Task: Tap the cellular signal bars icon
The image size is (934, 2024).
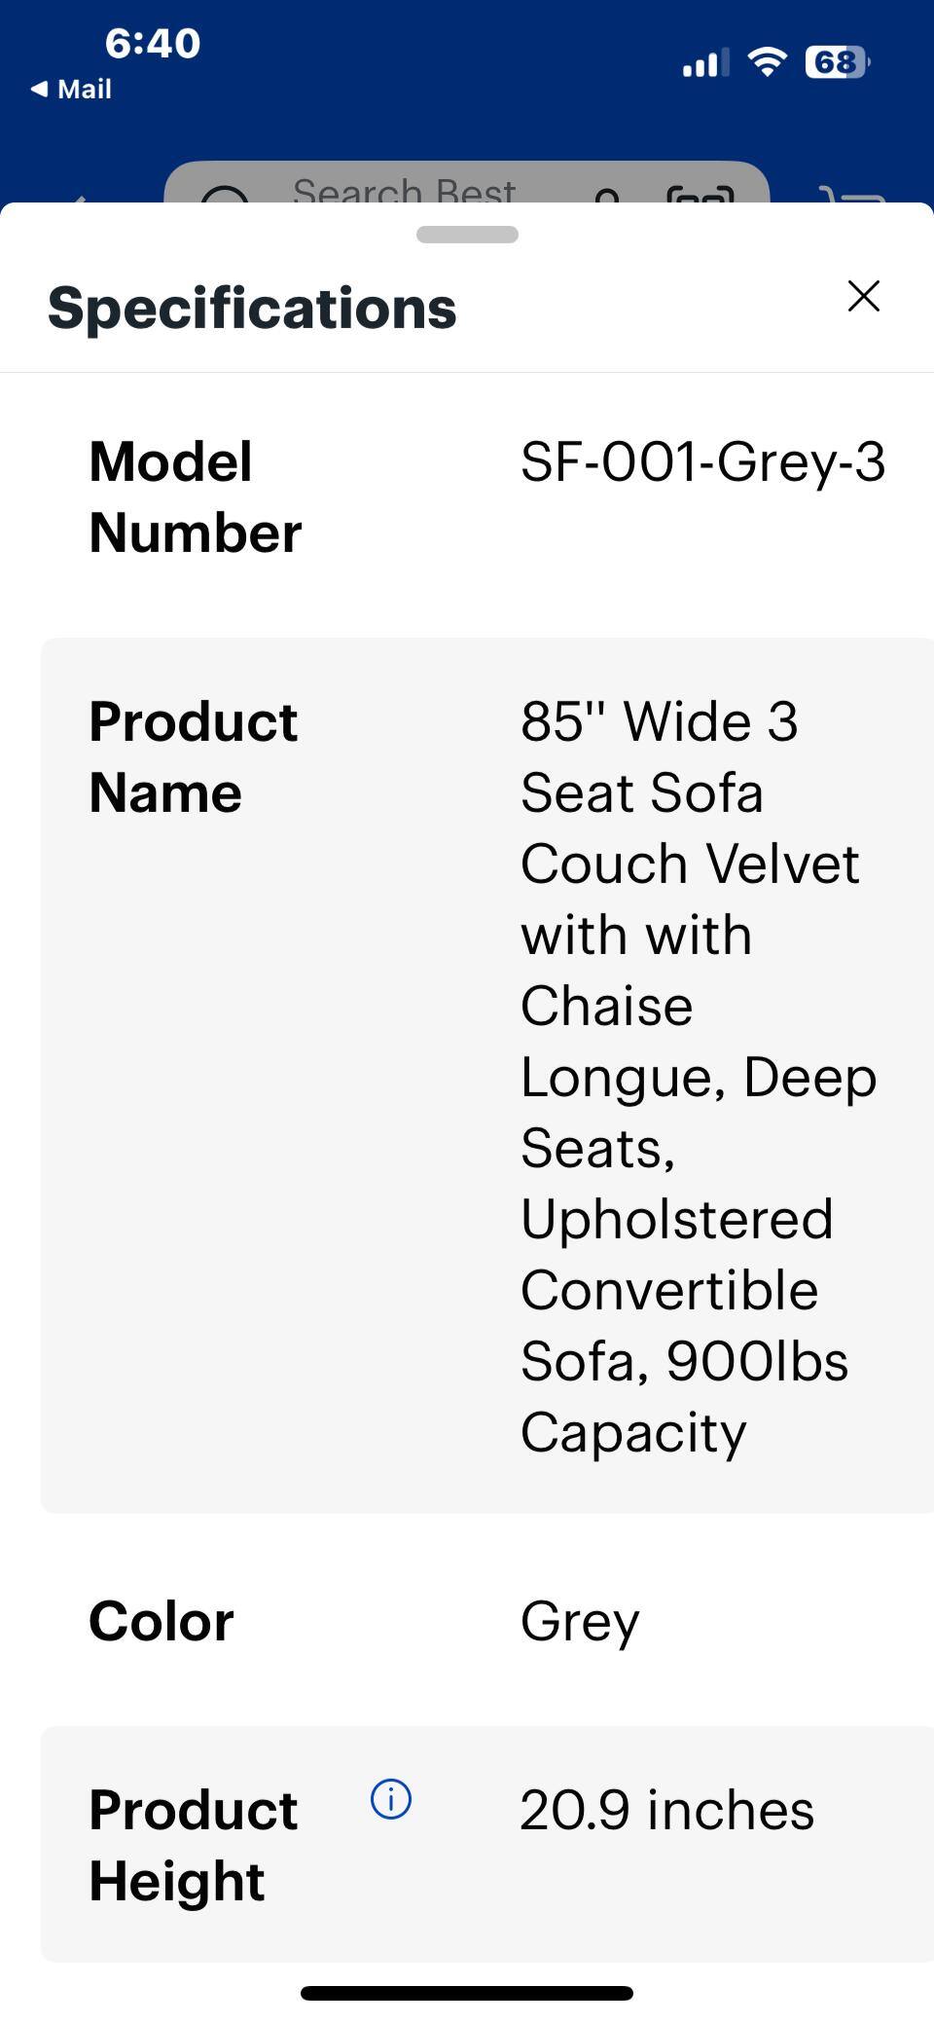Action: (704, 64)
